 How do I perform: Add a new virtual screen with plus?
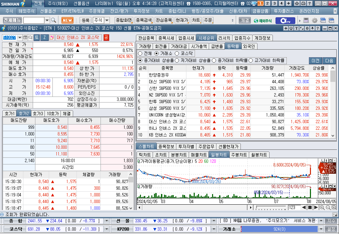[289, 3]
